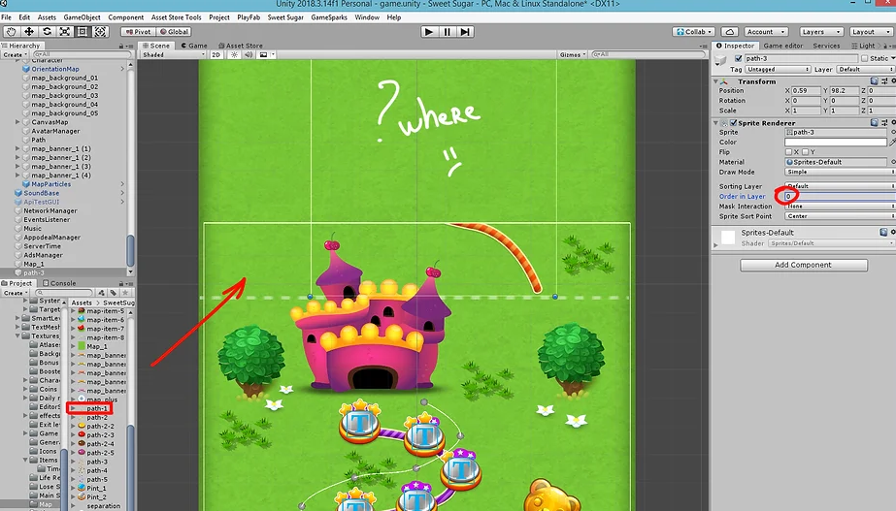Open the GameObject menu
The image size is (896, 511).
pyautogui.click(x=83, y=17)
